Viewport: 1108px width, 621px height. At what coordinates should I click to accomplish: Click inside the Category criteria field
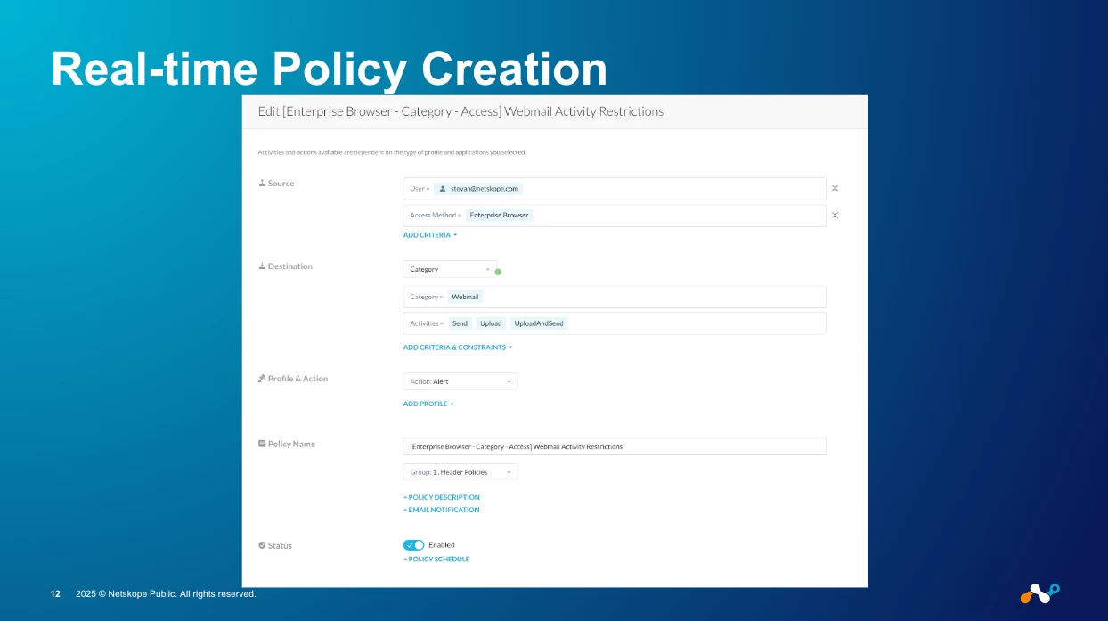[615, 297]
